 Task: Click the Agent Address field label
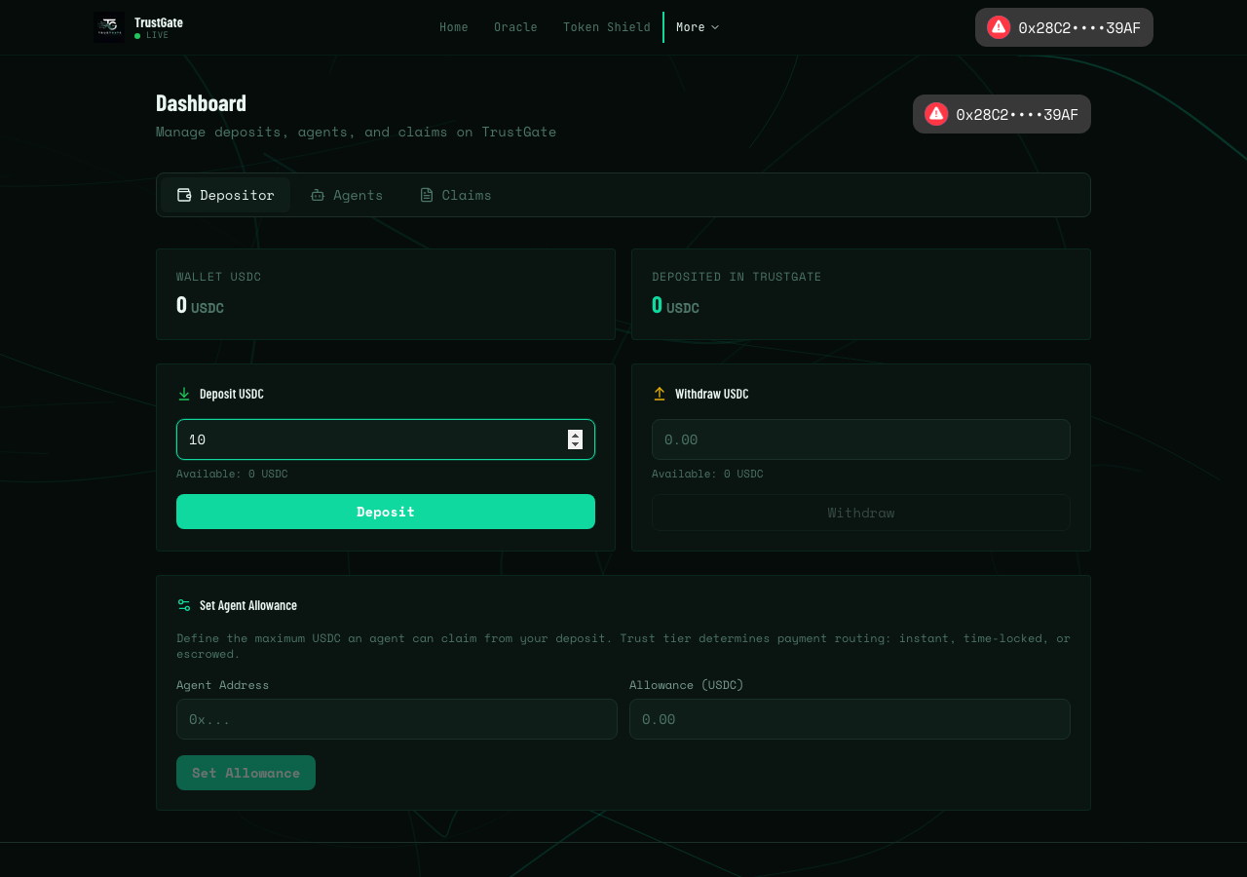(222, 685)
